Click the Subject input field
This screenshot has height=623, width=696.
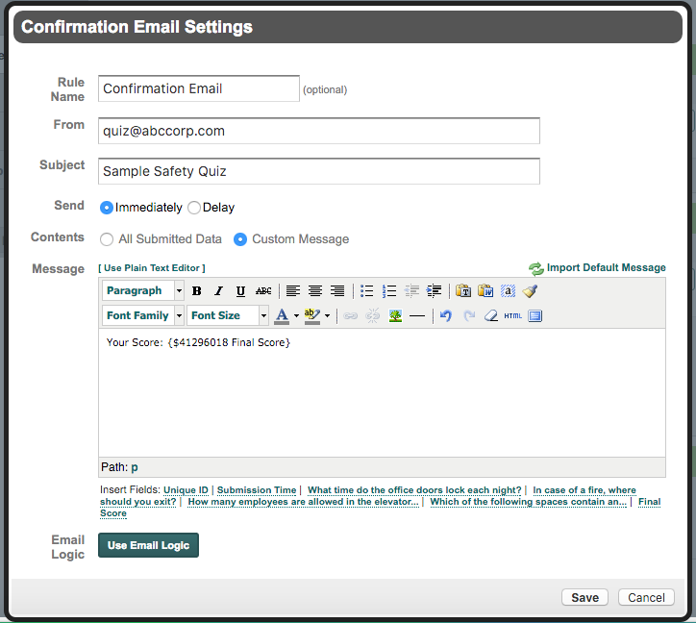click(319, 171)
